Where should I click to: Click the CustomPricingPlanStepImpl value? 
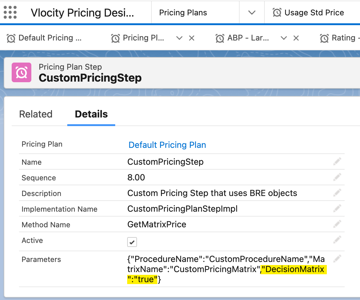point(182,209)
